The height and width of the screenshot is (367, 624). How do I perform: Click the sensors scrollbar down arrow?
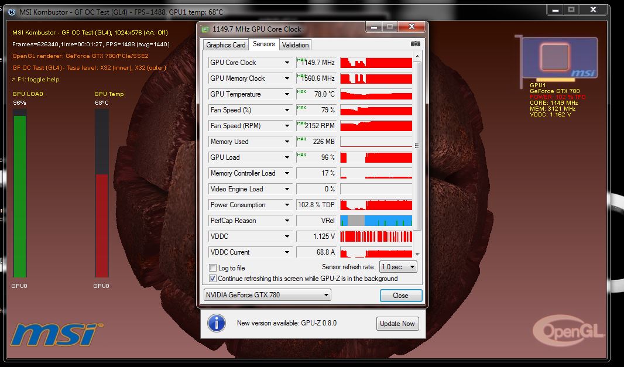417,254
